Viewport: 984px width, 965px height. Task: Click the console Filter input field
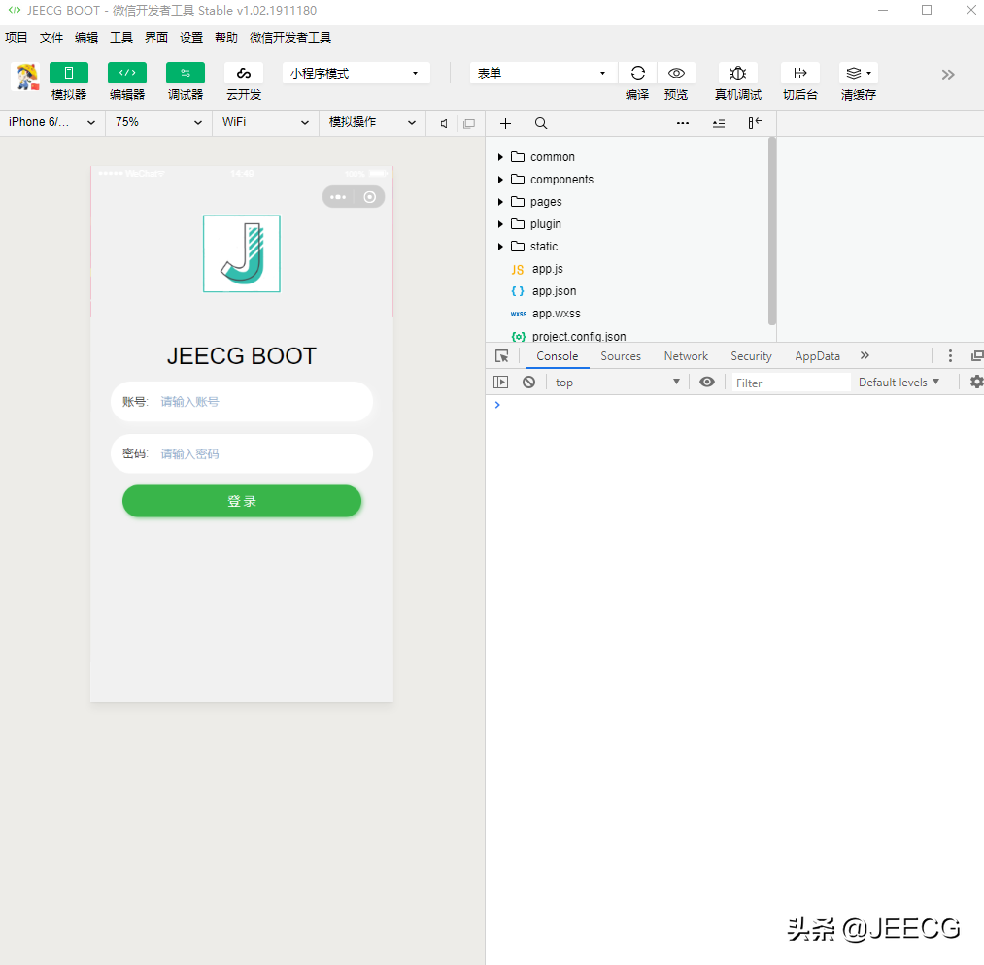point(791,383)
